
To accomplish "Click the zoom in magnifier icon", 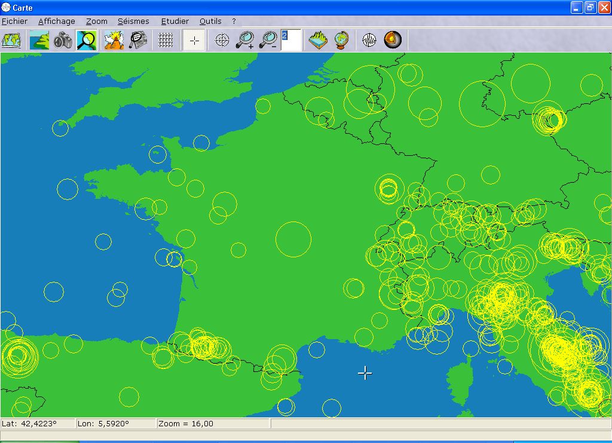I will pyautogui.click(x=245, y=40).
